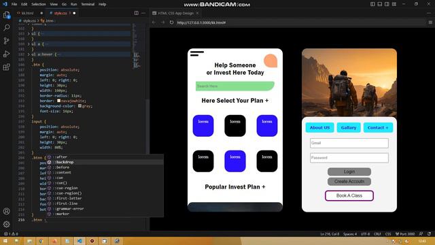Open the Windows Start button
This screenshot has width=435, height=245.
(5, 241)
